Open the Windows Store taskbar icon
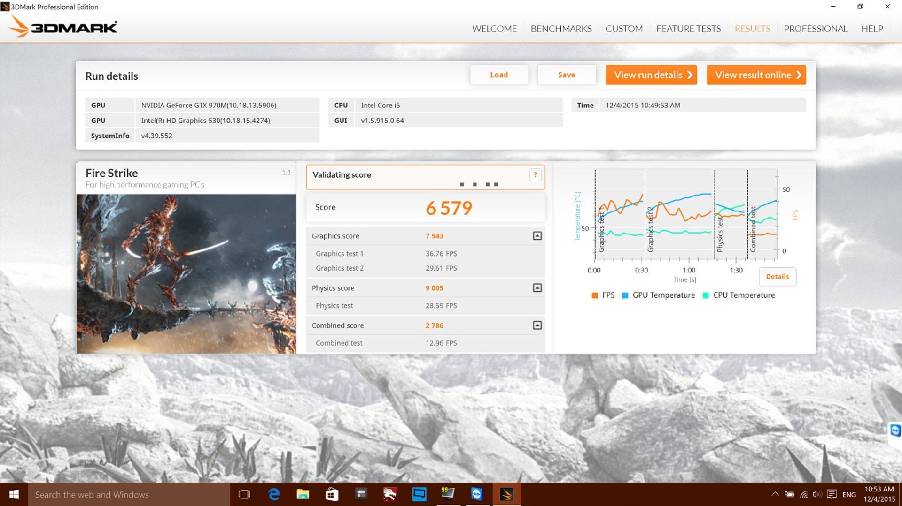This screenshot has height=506, width=902. coord(332,495)
